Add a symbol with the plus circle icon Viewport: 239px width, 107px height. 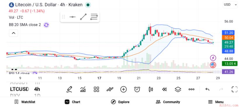pyautogui.click(x=123, y=89)
